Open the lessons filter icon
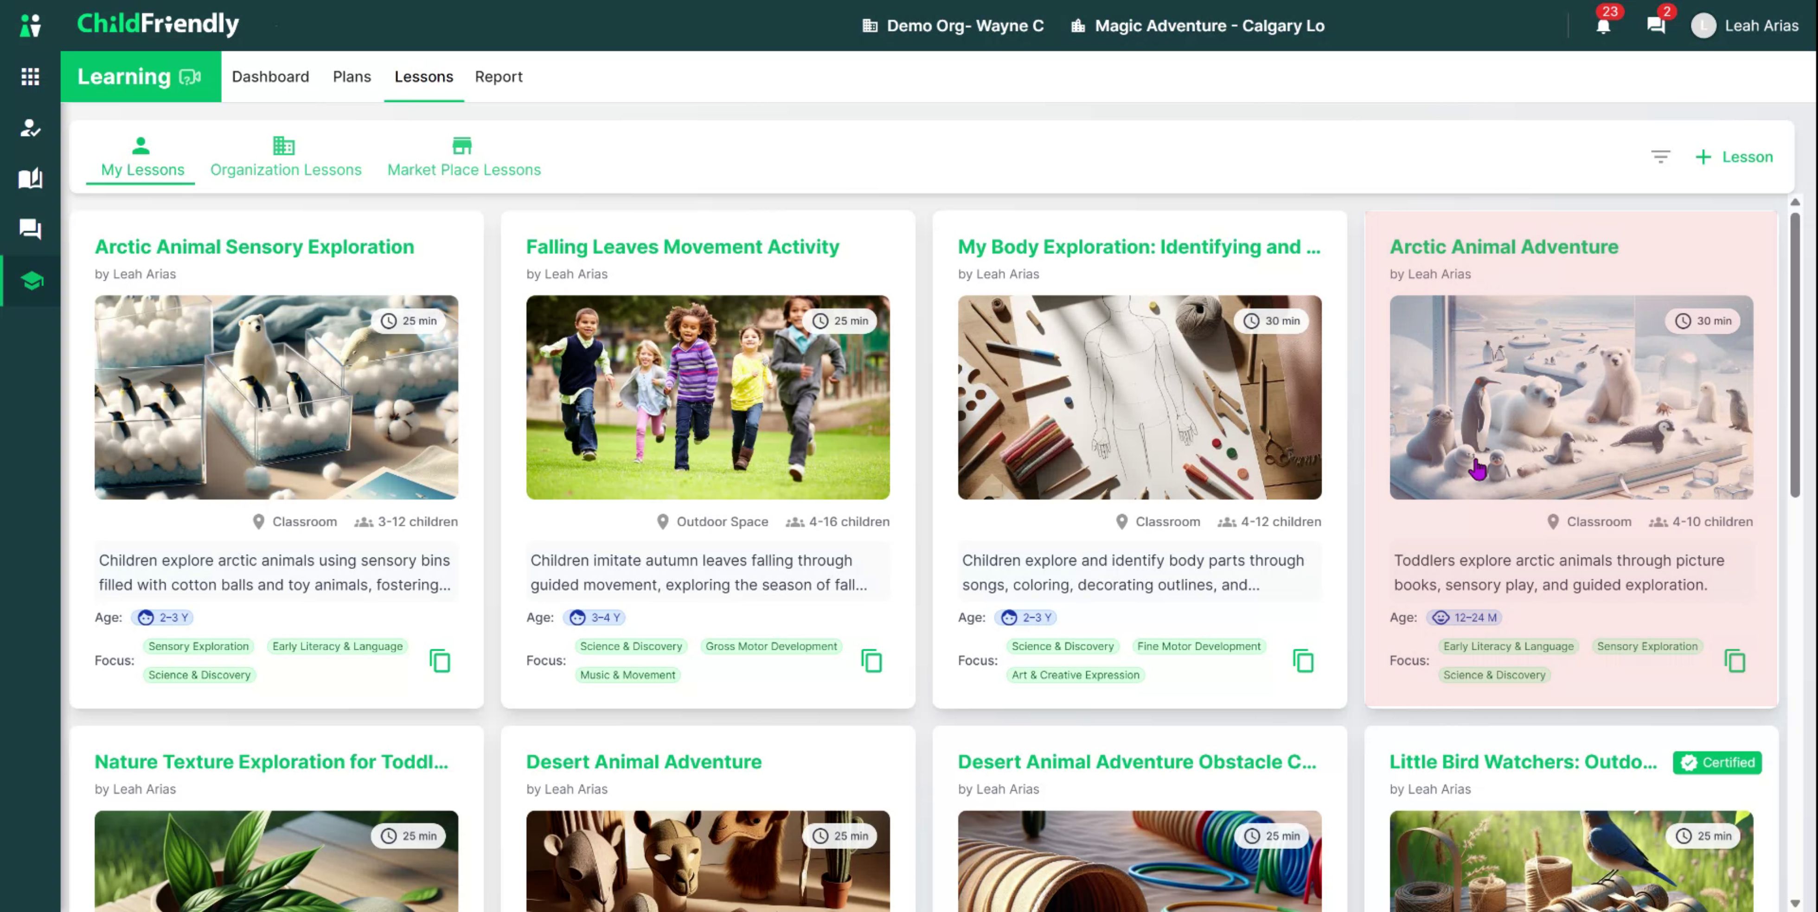 coord(1661,157)
